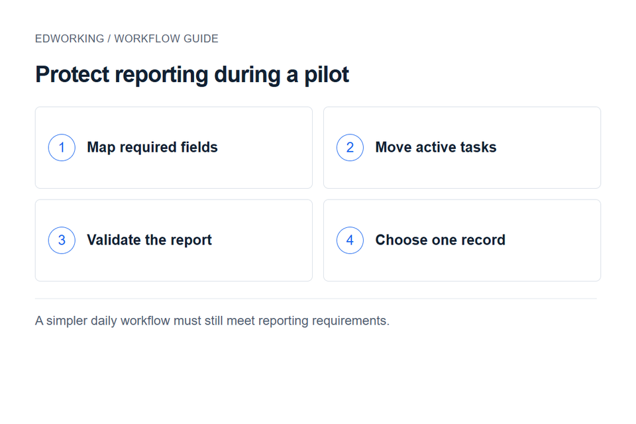636x424 pixels.
Task: Click the footer sentence about reporting requirements
Action: pyautogui.click(x=212, y=321)
